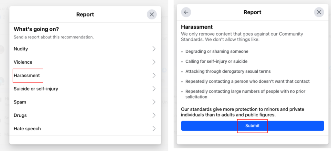This screenshot has height=151, width=331.
Task: Select the Harassment report option
Action: point(27,75)
